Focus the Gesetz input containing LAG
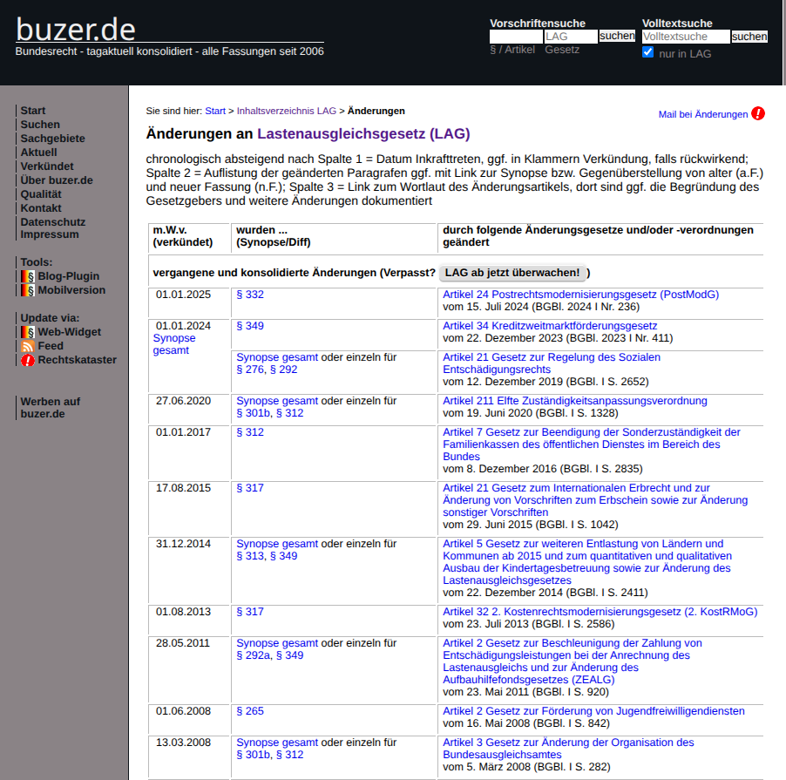Viewport: 786px width, 780px height. [x=571, y=37]
